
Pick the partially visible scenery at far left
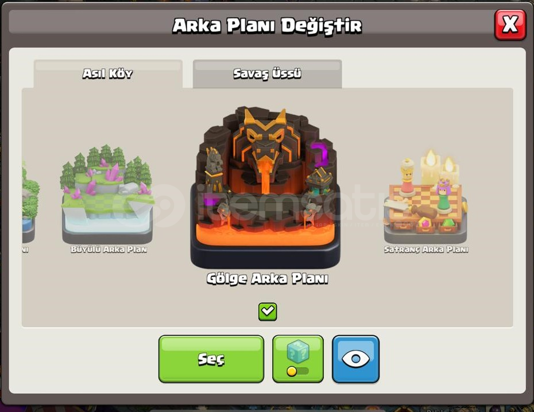[30, 204]
